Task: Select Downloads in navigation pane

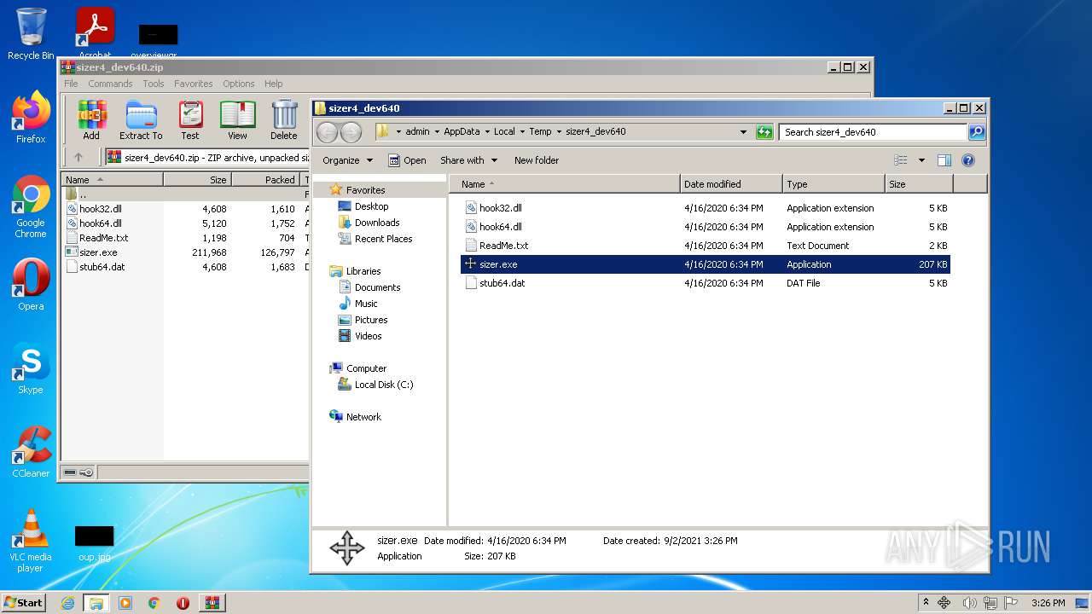Action: (x=377, y=223)
